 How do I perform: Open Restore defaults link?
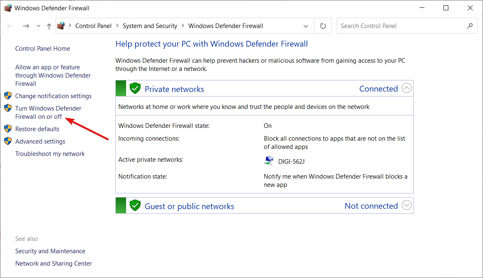37,129
